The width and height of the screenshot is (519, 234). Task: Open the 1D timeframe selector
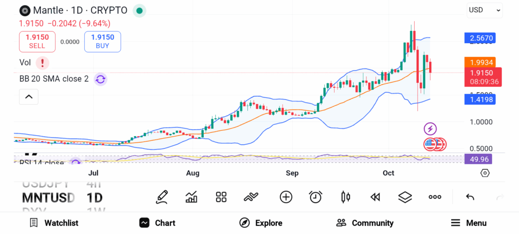pyautogui.click(x=94, y=197)
